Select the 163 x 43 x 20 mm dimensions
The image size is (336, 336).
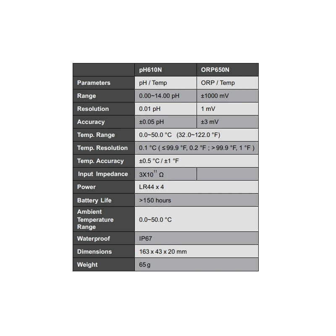(163, 252)
